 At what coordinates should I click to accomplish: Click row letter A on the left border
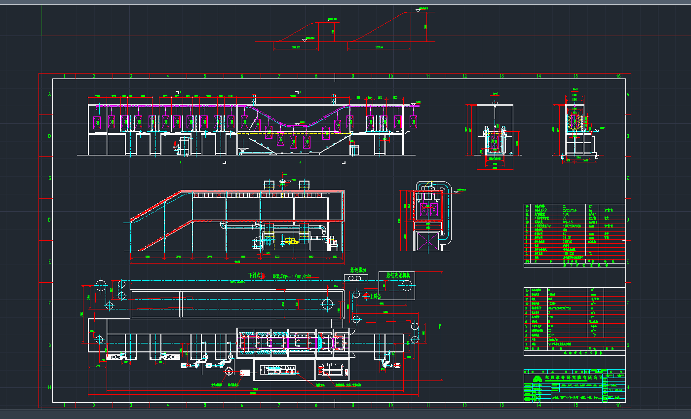click(x=48, y=94)
